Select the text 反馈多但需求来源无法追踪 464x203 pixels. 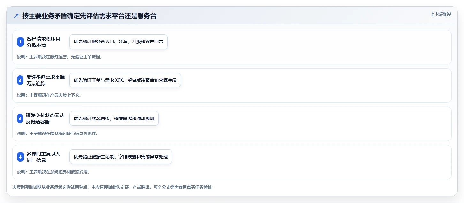46,80
